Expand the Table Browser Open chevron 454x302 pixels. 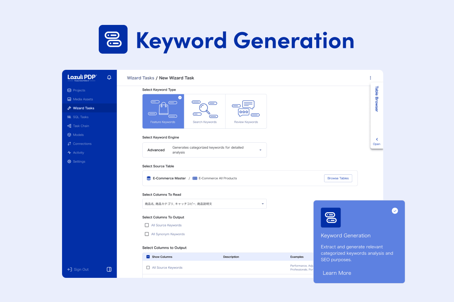[x=376, y=140]
